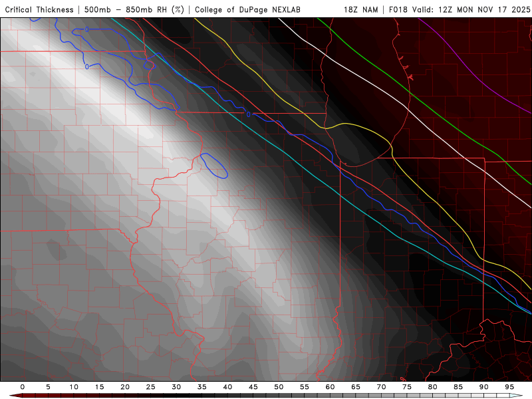Image resolution: width=532 pixels, height=399 pixels.
Task: Click the colorbar scale label "75"
Action: (x=407, y=387)
